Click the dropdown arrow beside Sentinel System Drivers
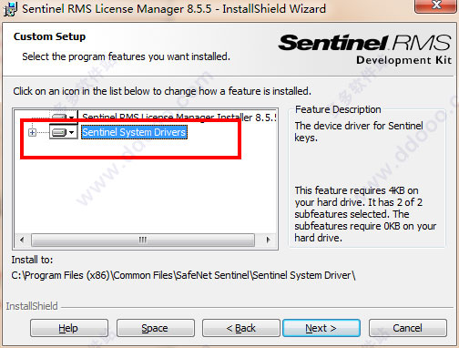Screen dimensions: 459x348 [x=71, y=133]
